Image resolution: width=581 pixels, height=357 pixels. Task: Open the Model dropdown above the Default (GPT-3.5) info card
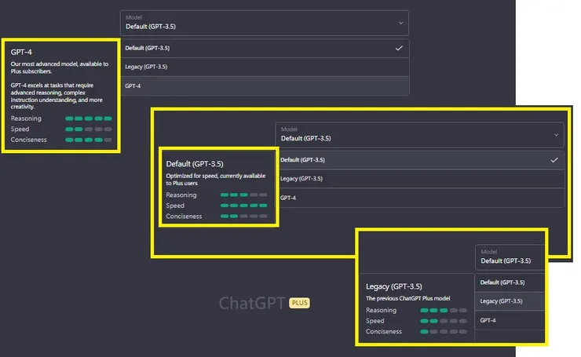click(x=419, y=135)
